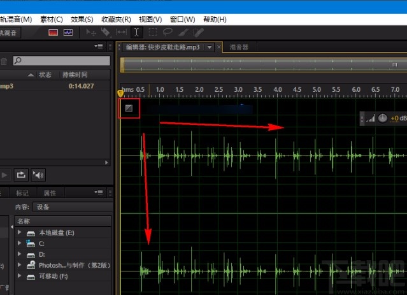Image resolution: width=407 pixels, height=295 pixels.
Task: Open media browser panel options menu
Action: click(x=99, y=192)
